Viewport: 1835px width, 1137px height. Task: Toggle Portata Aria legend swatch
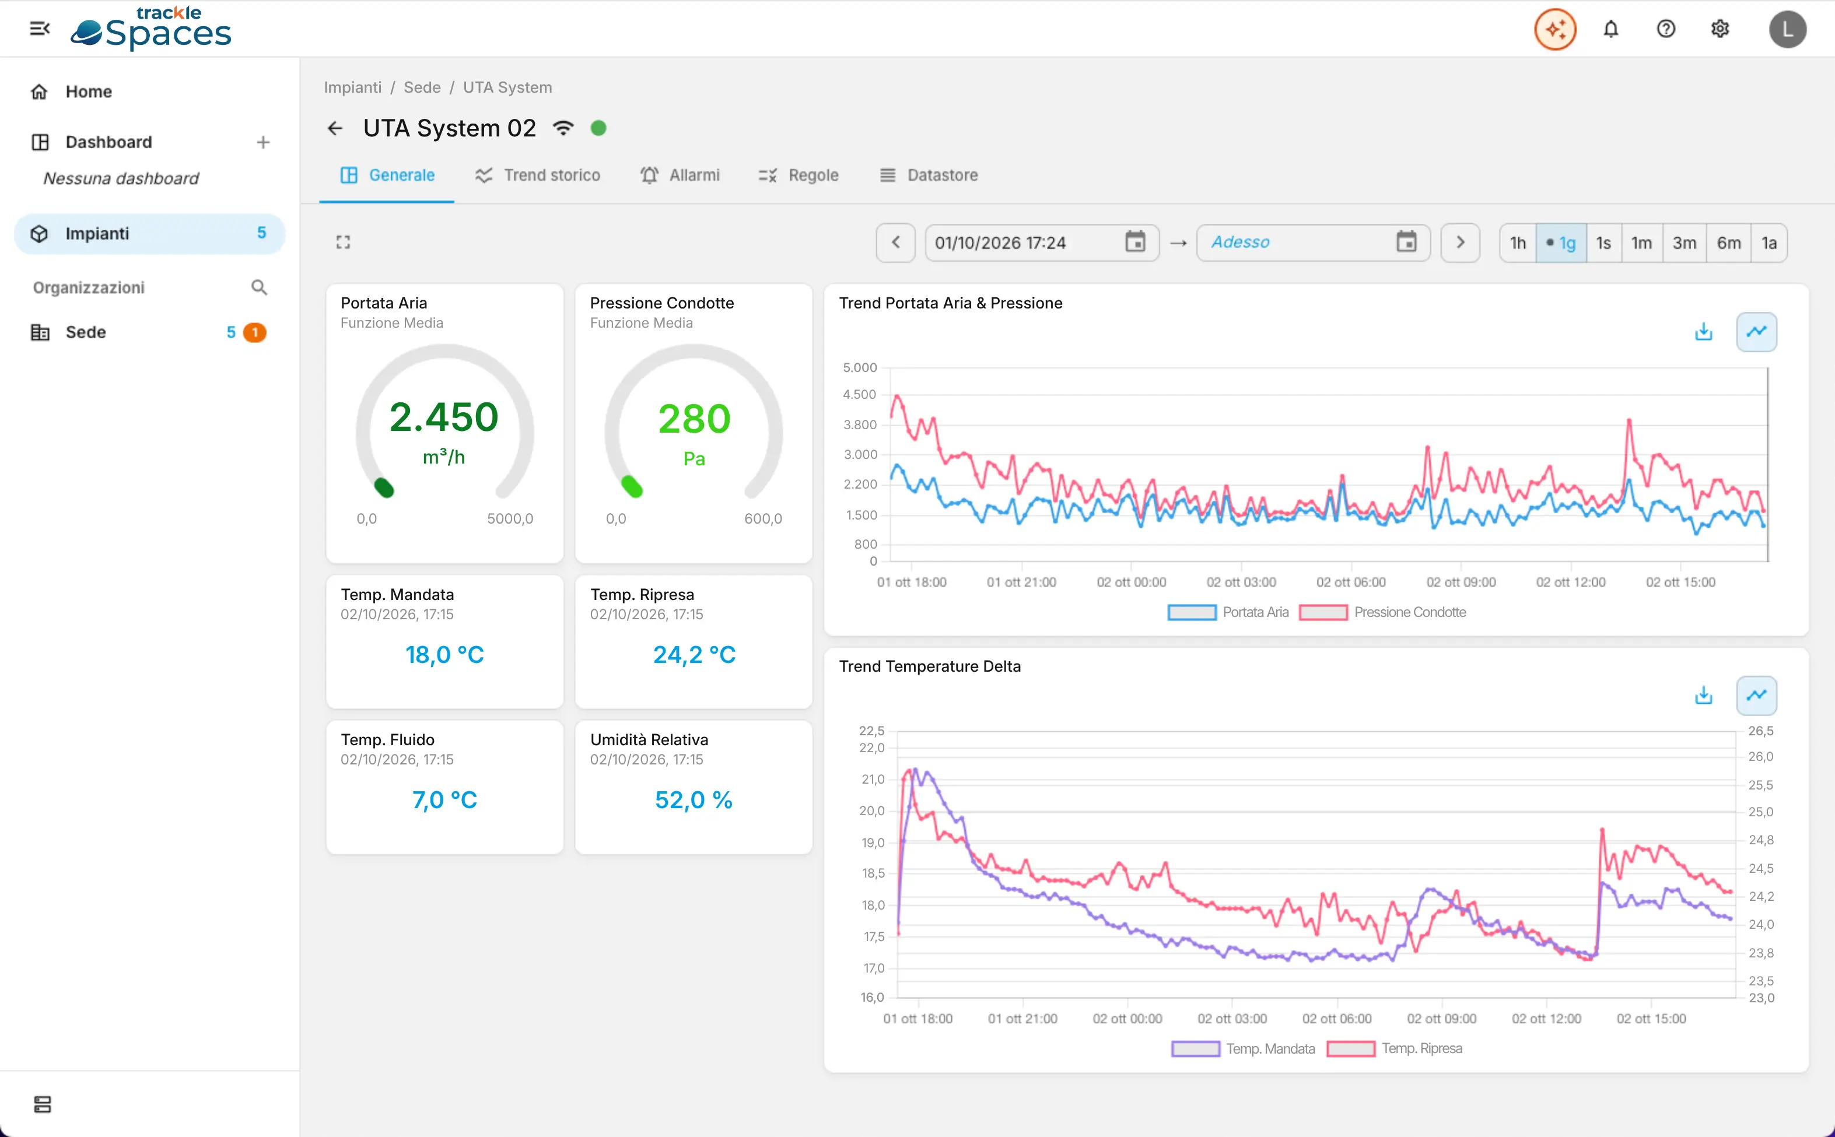pyautogui.click(x=1191, y=612)
